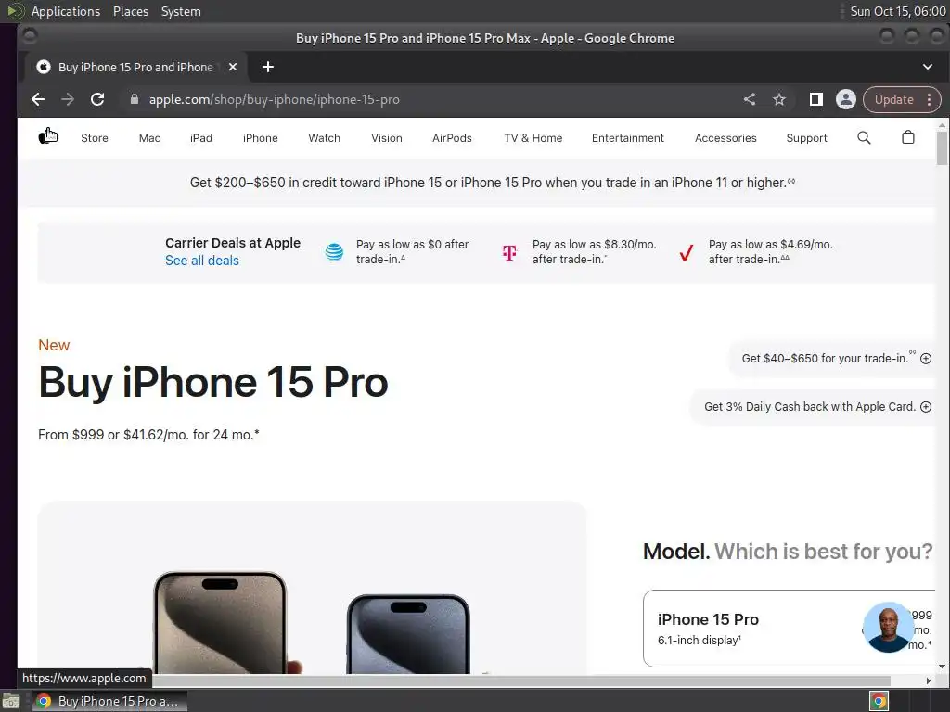Click the show desktop icon in bottom panel

(x=11, y=701)
